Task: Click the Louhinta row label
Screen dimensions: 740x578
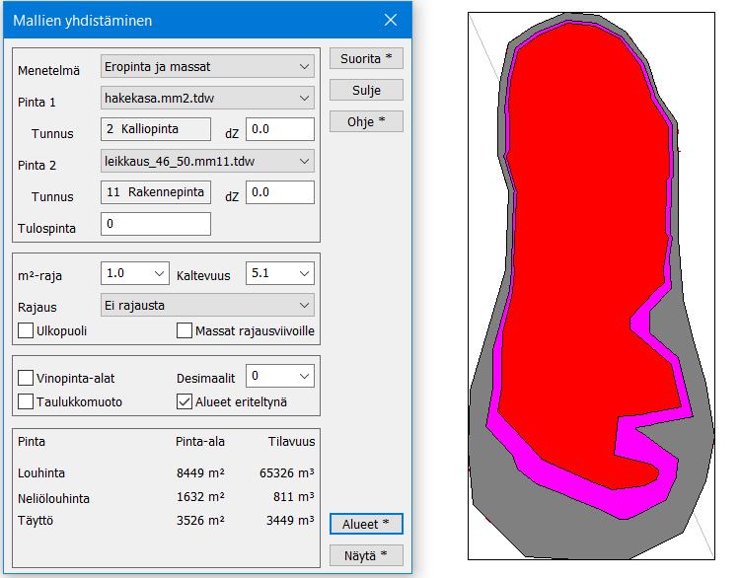Action: (41, 472)
